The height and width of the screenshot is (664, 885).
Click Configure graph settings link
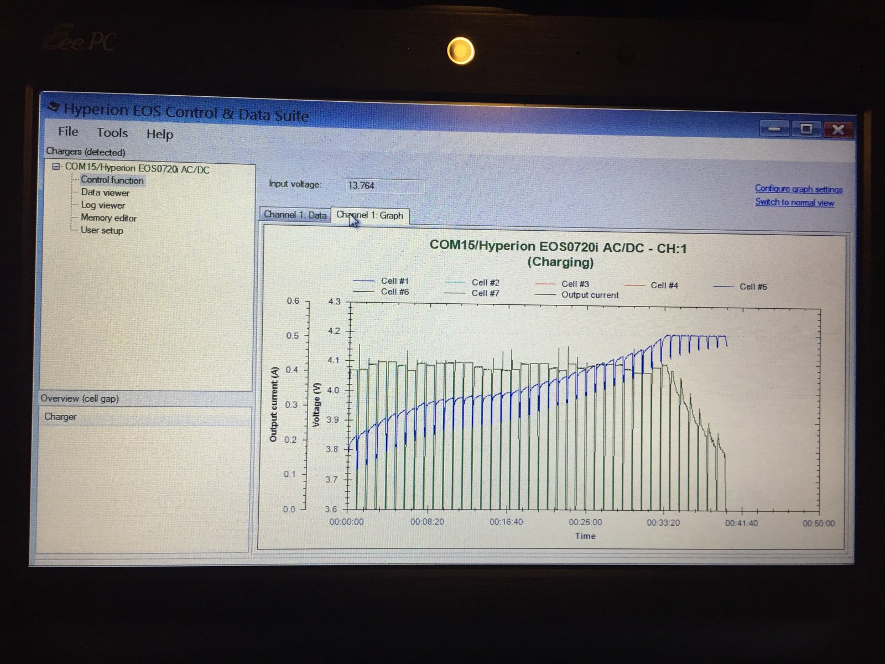pyautogui.click(x=798, y=189)
